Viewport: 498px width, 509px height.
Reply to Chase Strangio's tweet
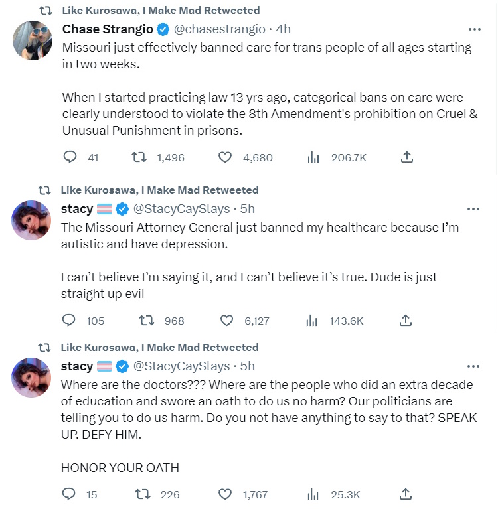[70, 157]
